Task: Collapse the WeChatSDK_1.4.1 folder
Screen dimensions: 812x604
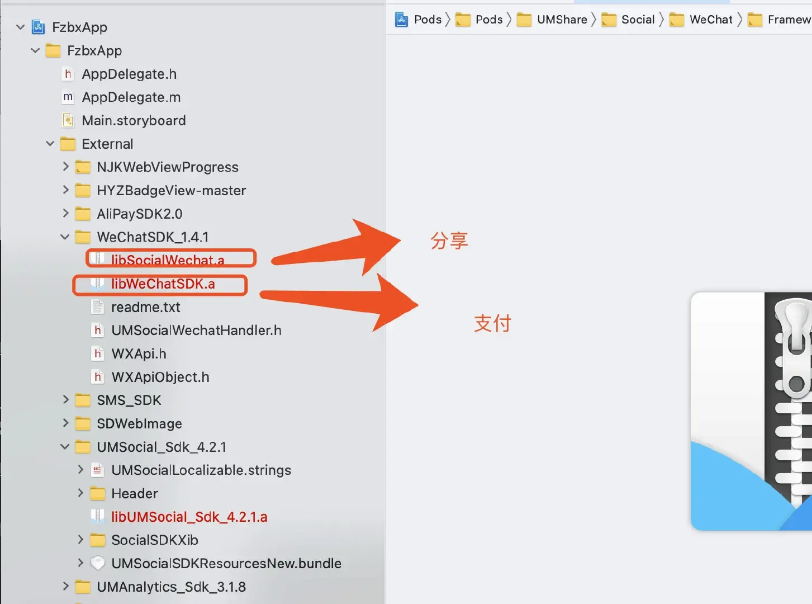Action: click(x=65, y=237)
